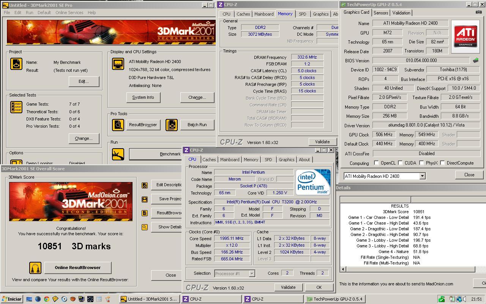Open the Online Services menu

pyautogui.click(x=69, y=13)
